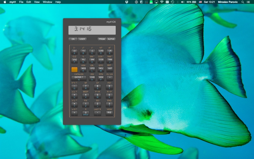This screenshot has height=159, width=254.
Task: Click the 1/x reciprocal key
Action: (x=83, y=52)
